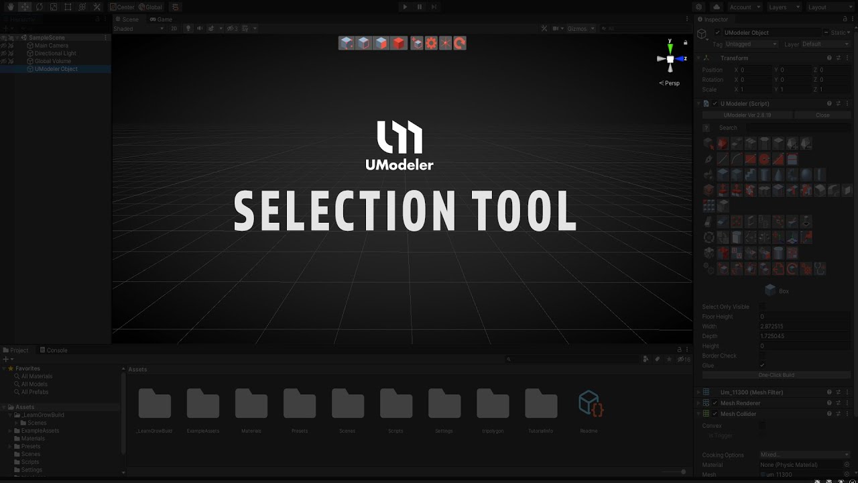The height and width of the screenshot is (483, 858).
Task: Enable Select Only Visible checkbox
Action: 762,307
